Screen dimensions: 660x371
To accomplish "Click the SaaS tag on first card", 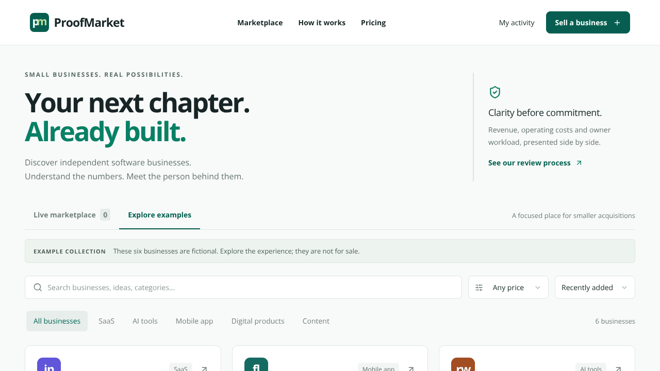I will [180, 367].
